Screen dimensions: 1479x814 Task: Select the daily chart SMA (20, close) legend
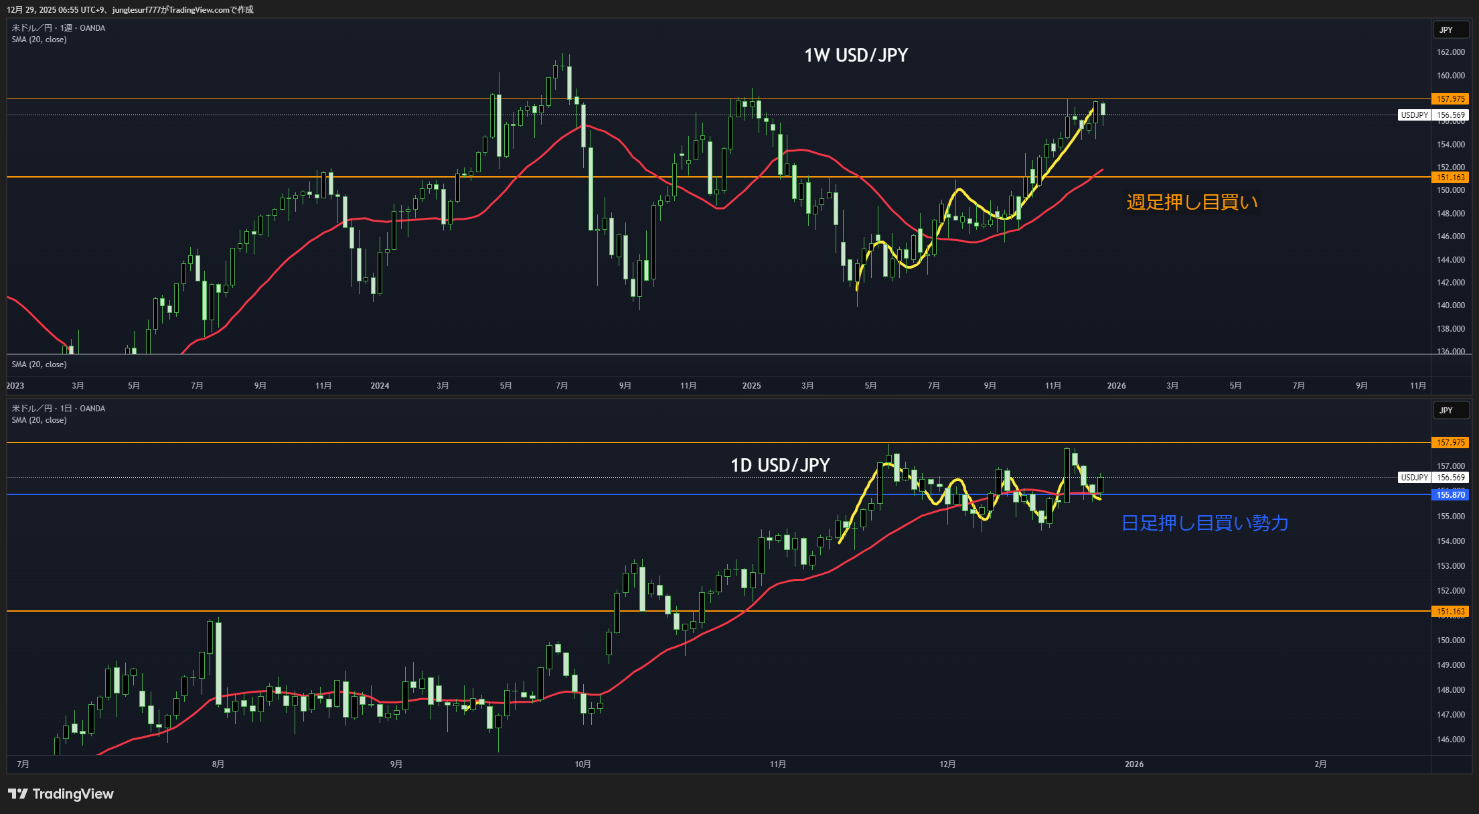point(39,420)
